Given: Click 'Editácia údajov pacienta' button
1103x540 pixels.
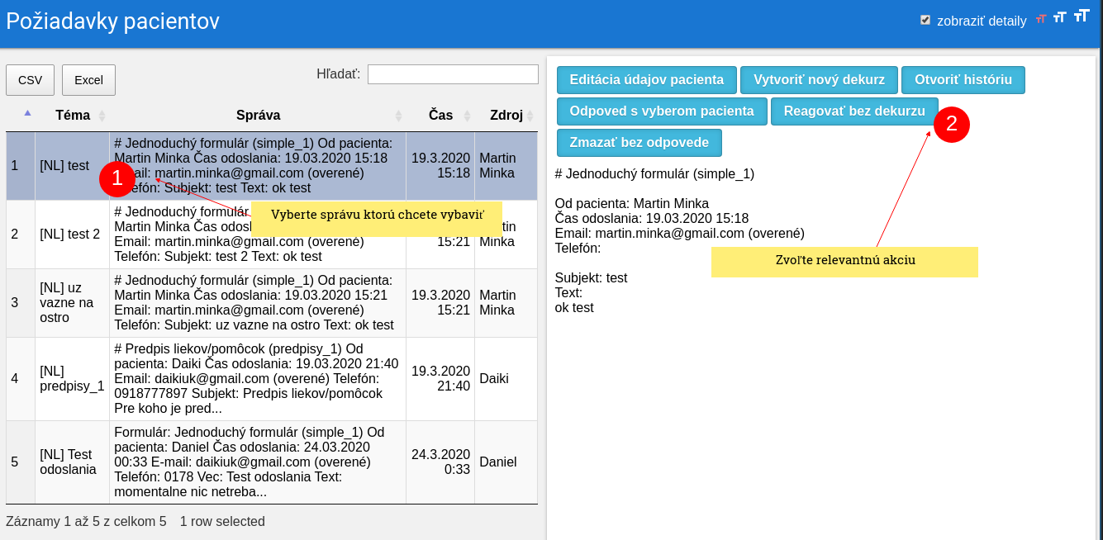Looking at the screenshot, I should pyautogui.click(x=646, y=80).
